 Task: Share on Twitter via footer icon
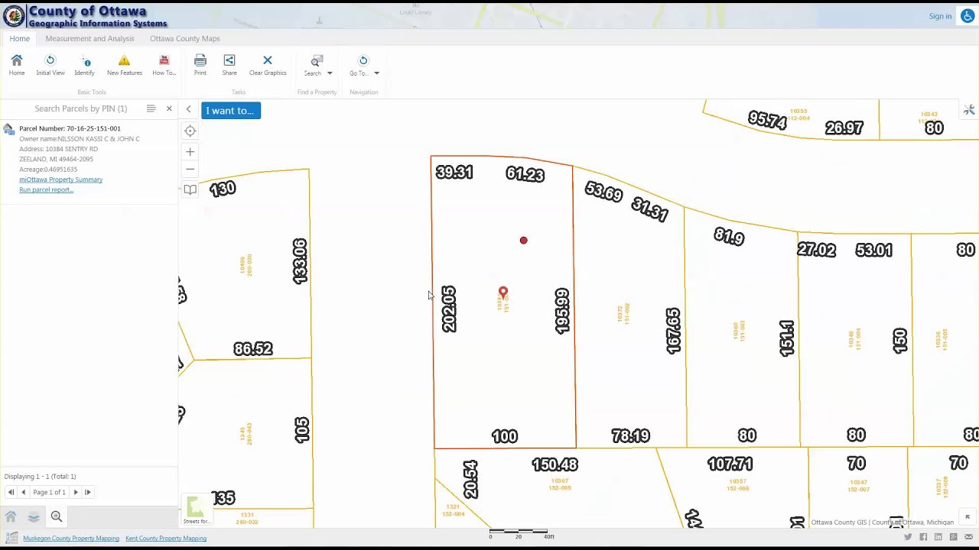[908, 538]
